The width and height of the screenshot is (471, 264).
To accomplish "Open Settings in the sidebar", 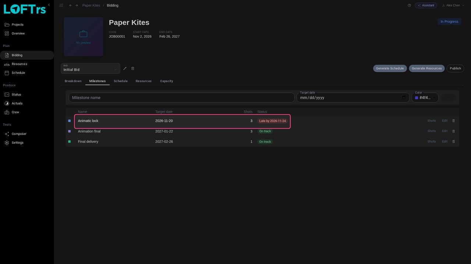I will [x=27, y=143].
